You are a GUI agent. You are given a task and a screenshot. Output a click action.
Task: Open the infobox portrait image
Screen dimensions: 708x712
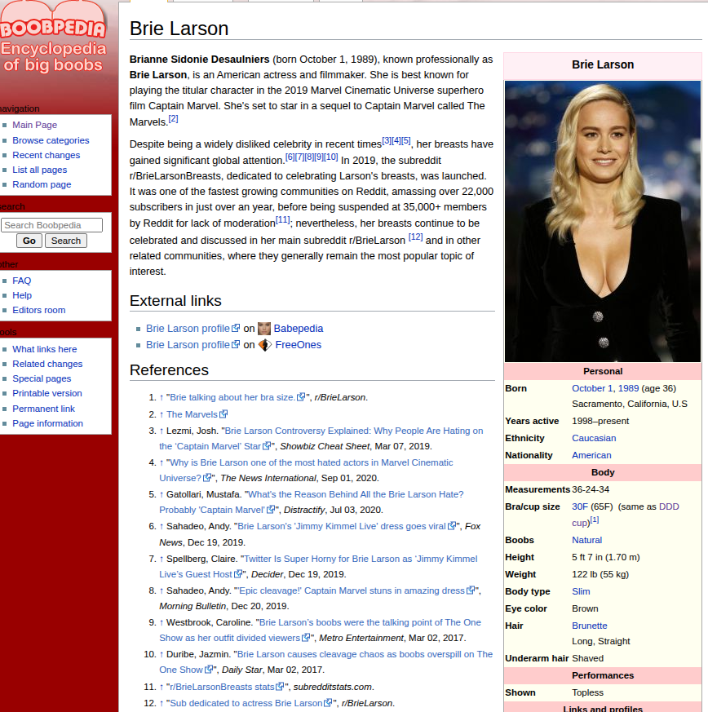coord(603,221)
